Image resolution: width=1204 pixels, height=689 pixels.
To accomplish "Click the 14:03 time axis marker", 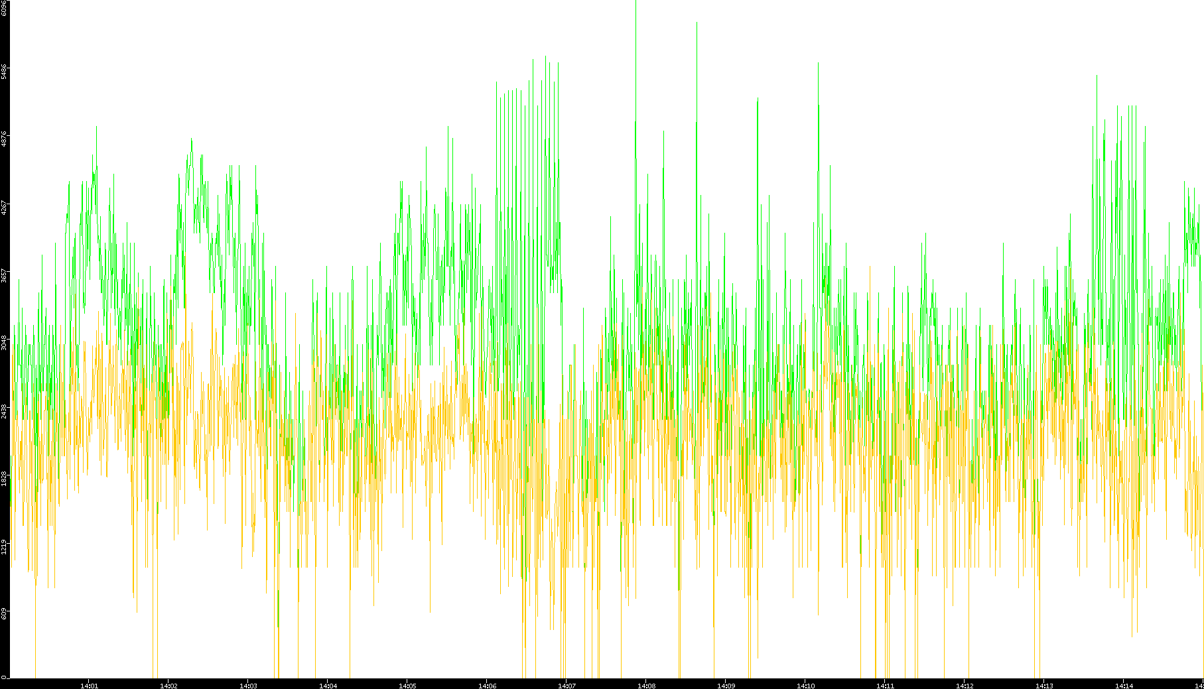I will point(248,686).
